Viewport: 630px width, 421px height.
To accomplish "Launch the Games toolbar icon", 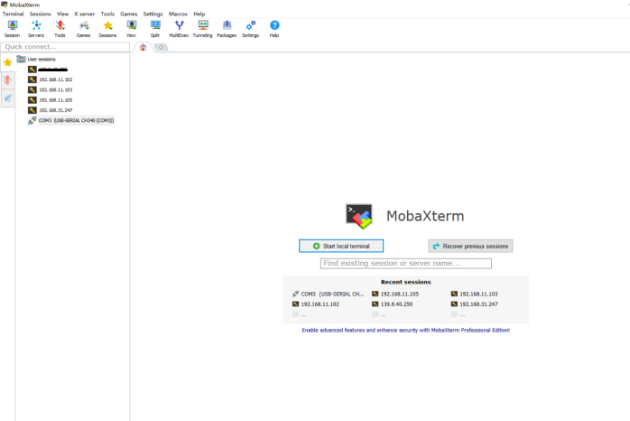I will point(84,29).
